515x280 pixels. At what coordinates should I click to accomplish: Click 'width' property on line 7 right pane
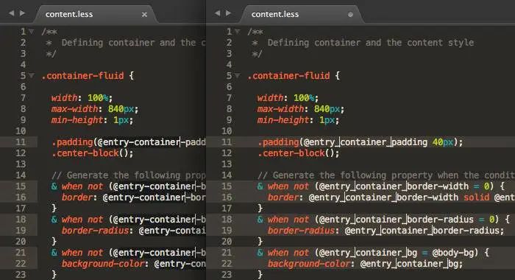click(x=270, y=98)
